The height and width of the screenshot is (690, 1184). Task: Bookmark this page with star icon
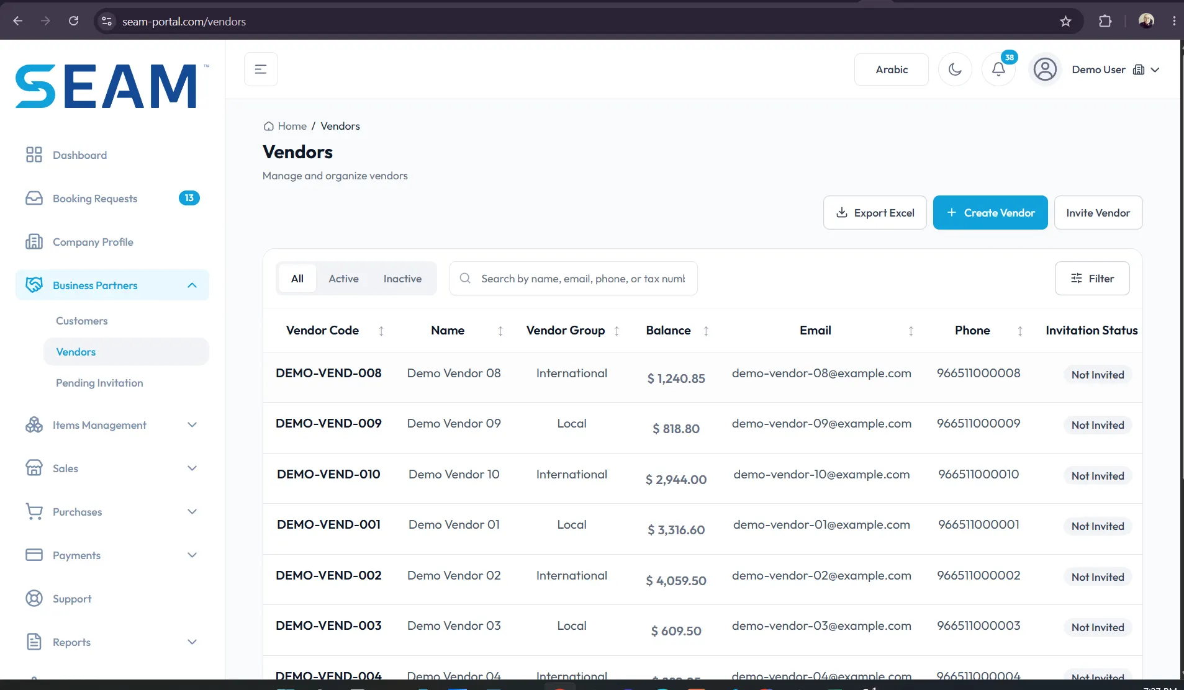pos(1065,21)
